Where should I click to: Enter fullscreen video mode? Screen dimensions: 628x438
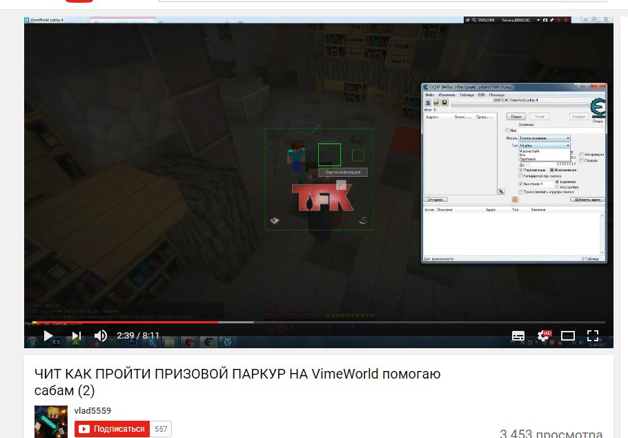point(593,336)
